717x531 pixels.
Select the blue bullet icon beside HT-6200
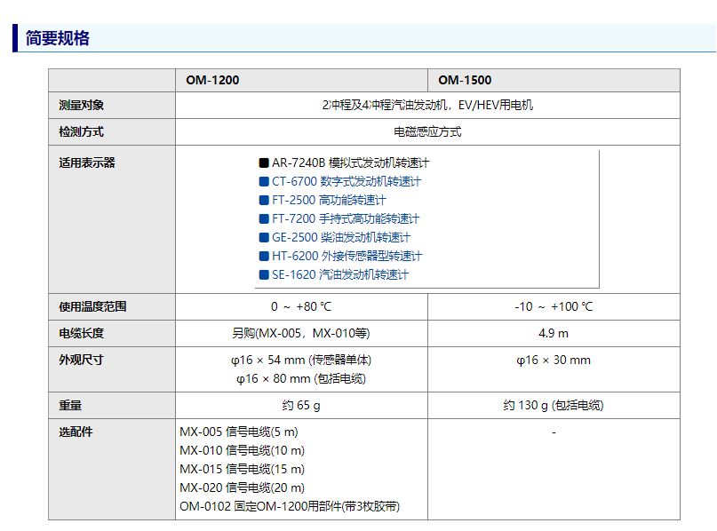pos(264,257)
